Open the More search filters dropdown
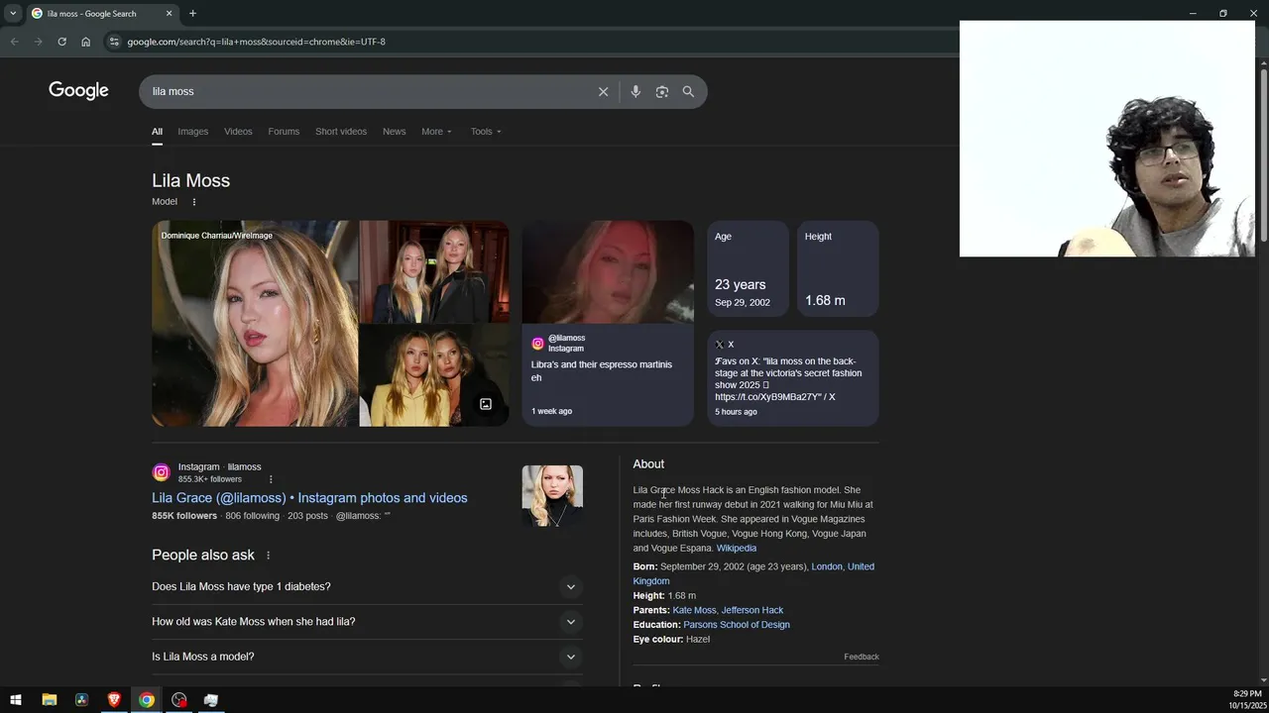 point(436,132)
